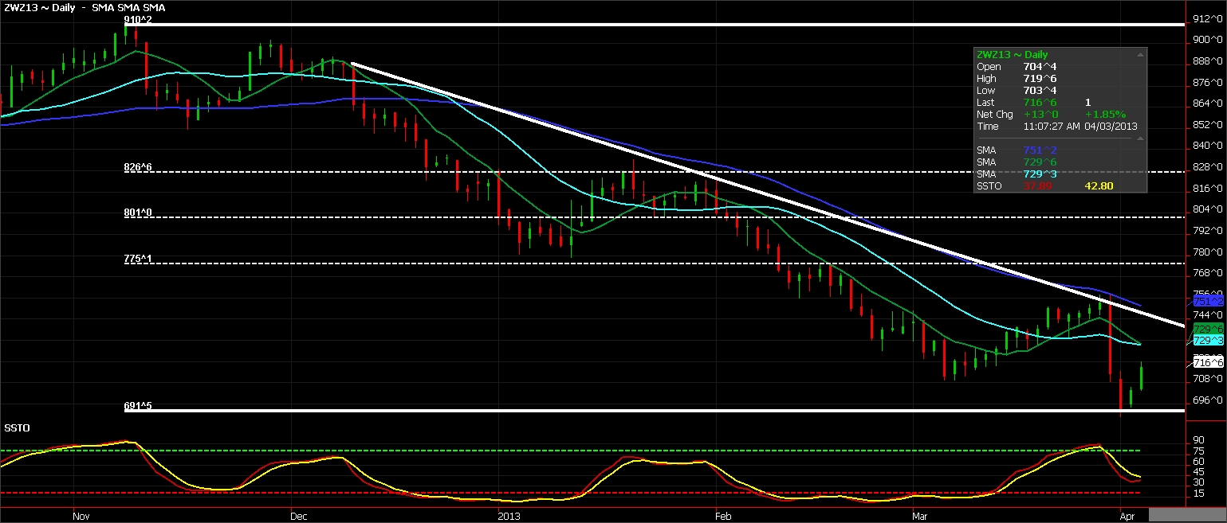Image resolution: width=1227 pixels, height=523 pixels.
Task: Click the white 716^6 last price flag on the price axis
Action: 1208,362
